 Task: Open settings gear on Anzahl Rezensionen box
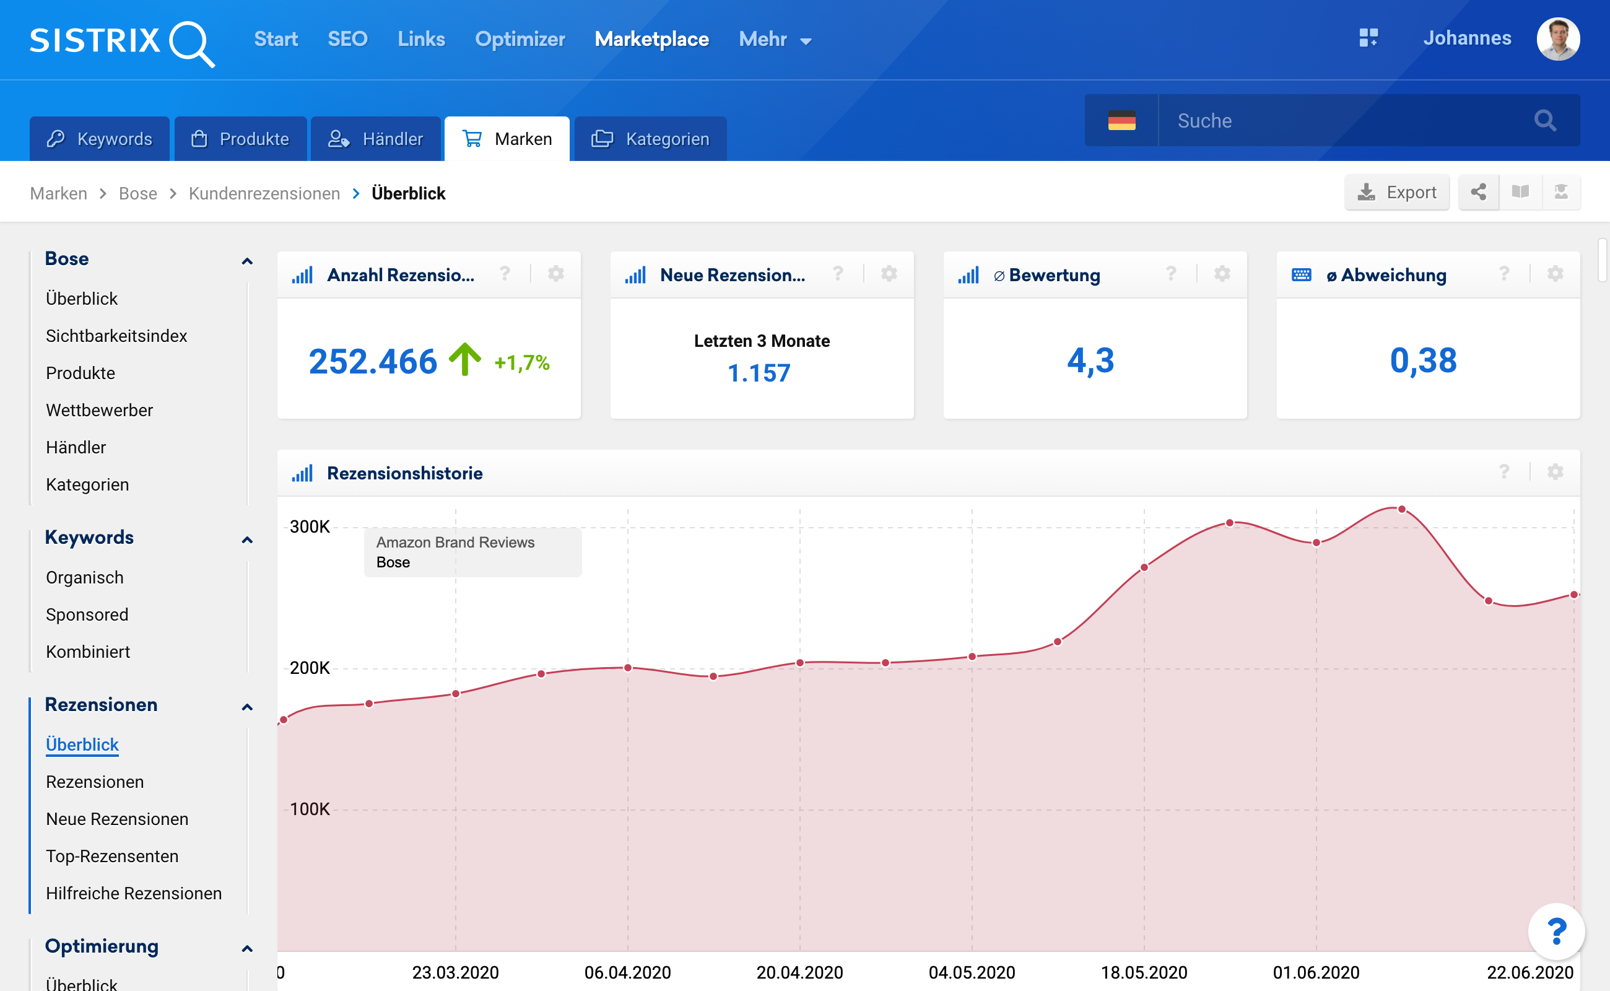(x=555, y=274)
